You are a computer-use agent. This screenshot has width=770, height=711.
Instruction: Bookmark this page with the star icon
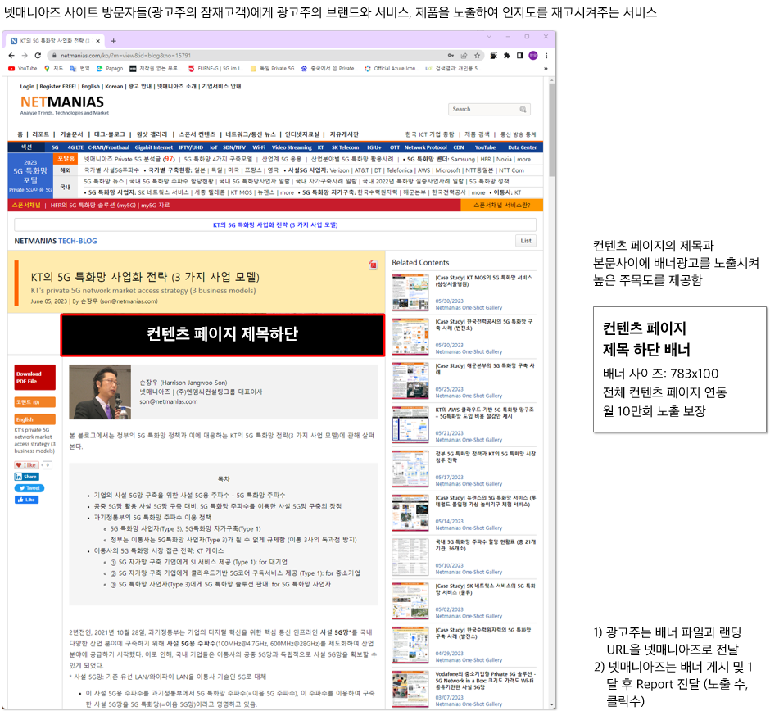point(477,56)
